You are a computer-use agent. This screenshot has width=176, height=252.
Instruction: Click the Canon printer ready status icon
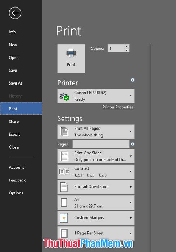(x=64, y=97)
